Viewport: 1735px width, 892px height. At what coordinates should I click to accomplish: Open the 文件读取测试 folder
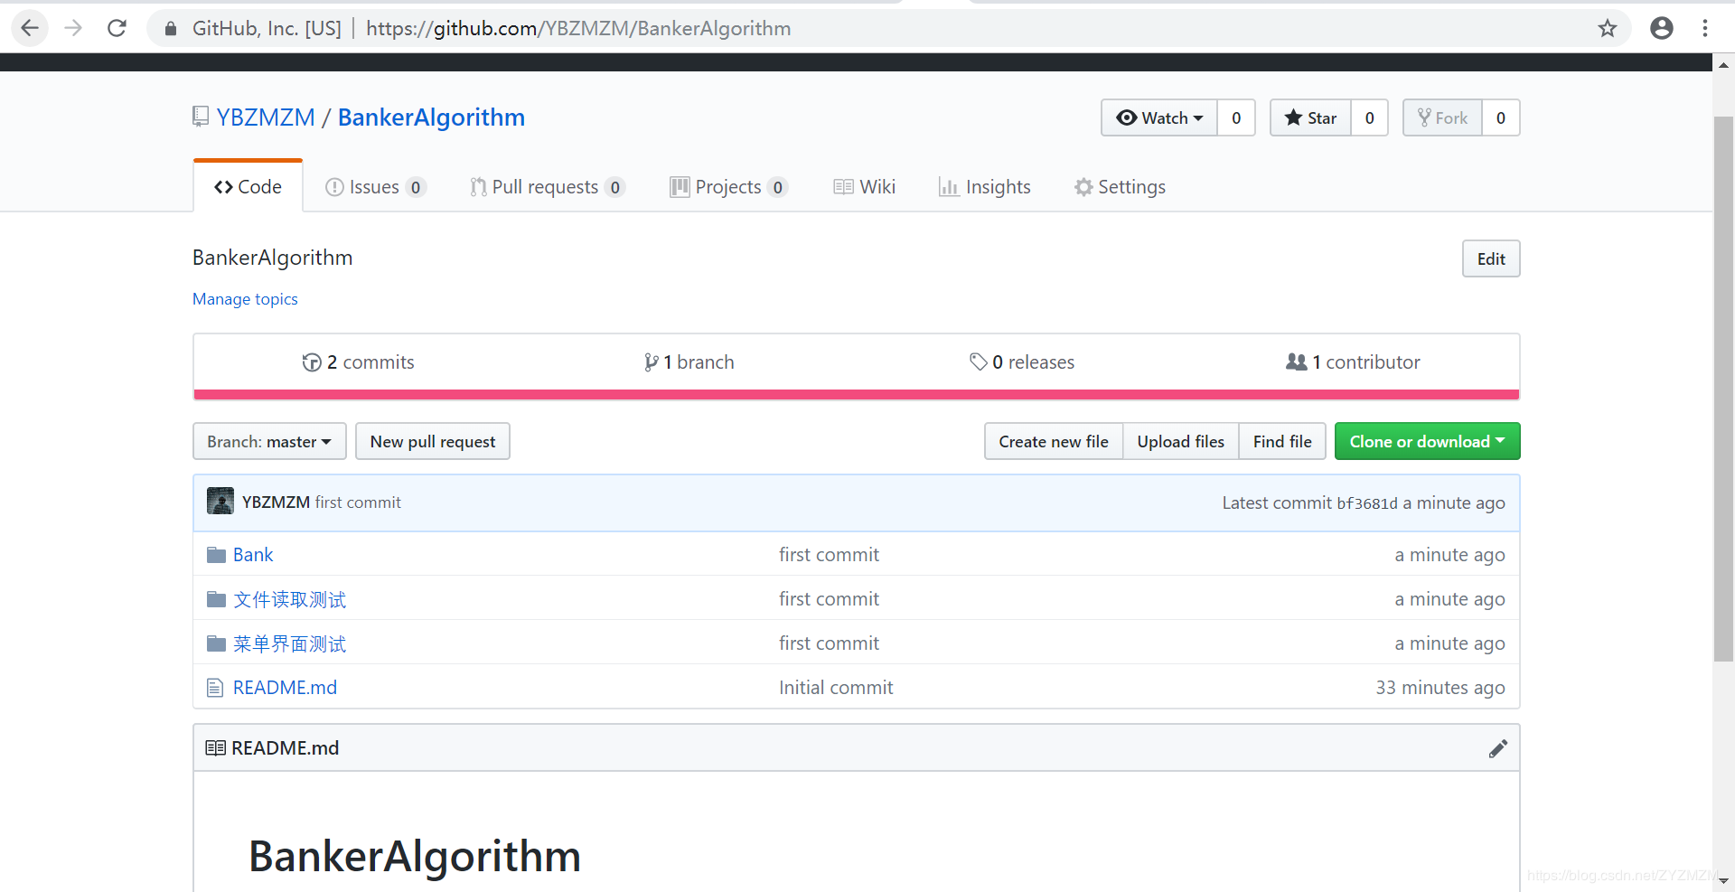coord(289,599)
